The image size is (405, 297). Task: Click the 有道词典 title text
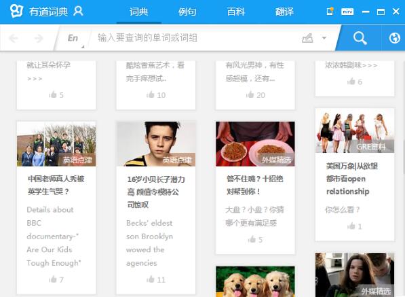point(48,12)
